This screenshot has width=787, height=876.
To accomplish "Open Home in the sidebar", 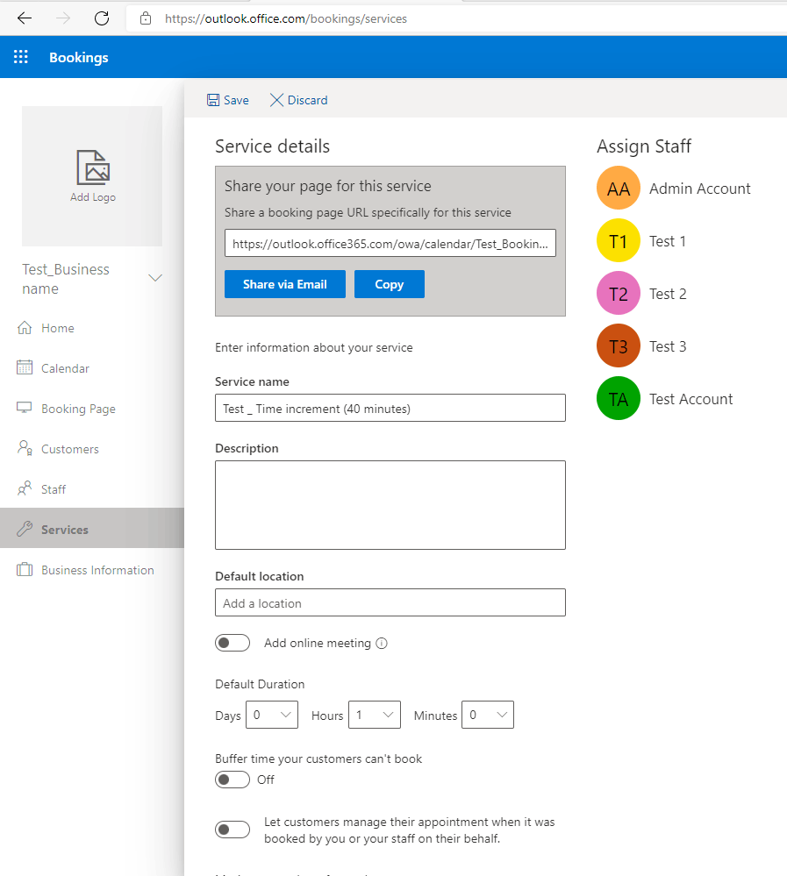I will [x=58, y=328].
